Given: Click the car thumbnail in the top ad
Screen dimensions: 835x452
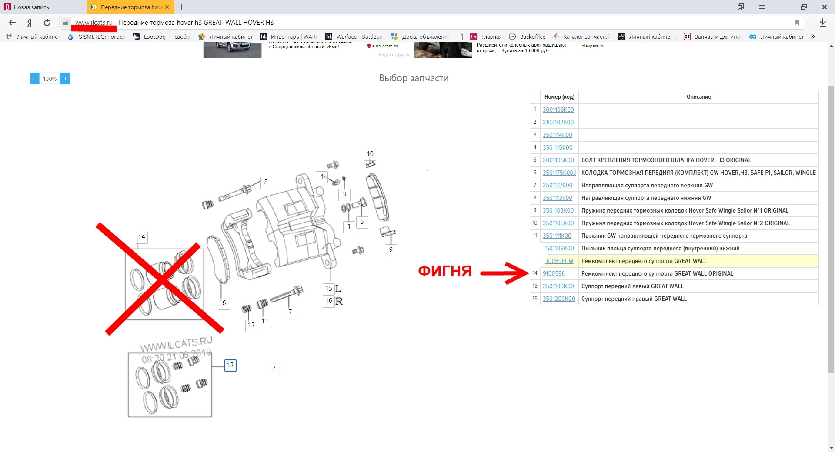Looking at the screenshot, I should [x=233, y=50].
